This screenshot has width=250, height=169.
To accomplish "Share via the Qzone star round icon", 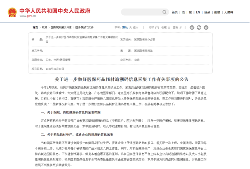I will 206,27.
